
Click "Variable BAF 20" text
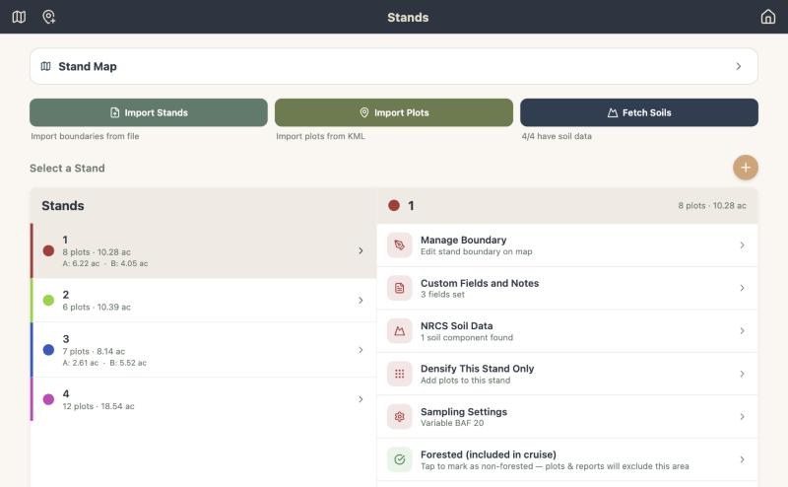pos(452,423)
